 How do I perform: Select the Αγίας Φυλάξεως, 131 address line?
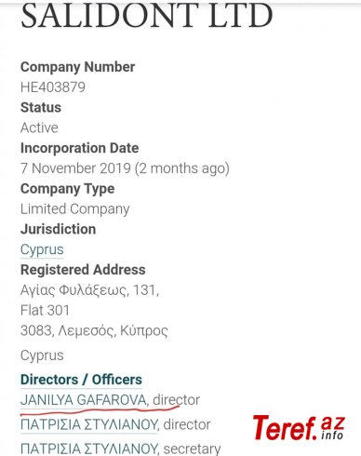tap(89, 290)
